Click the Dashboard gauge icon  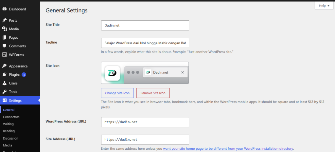tap(5, 9)
